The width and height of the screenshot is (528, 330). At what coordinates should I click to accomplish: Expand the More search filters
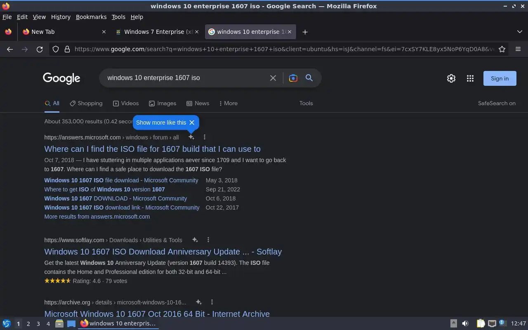(x=228, y=104)
